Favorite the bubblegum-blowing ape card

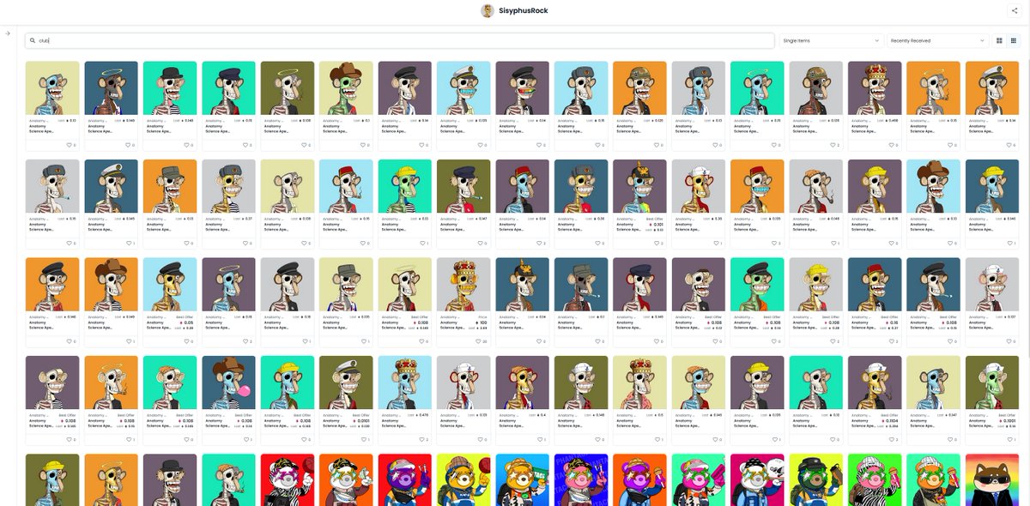(x=245, y=439)
